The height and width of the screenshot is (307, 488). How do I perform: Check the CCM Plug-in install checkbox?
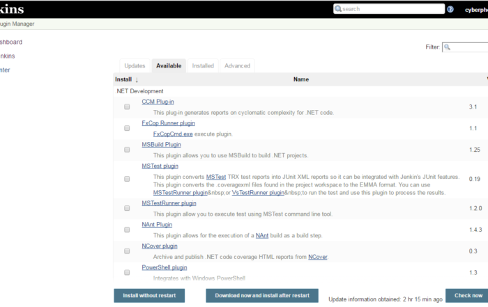[x=127, y=107]
